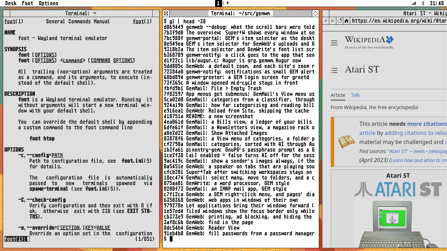Image resolution: width=447 pixels, height=251 pixels.
Task: Focus the browser URL address field
Action: (399, 21)
